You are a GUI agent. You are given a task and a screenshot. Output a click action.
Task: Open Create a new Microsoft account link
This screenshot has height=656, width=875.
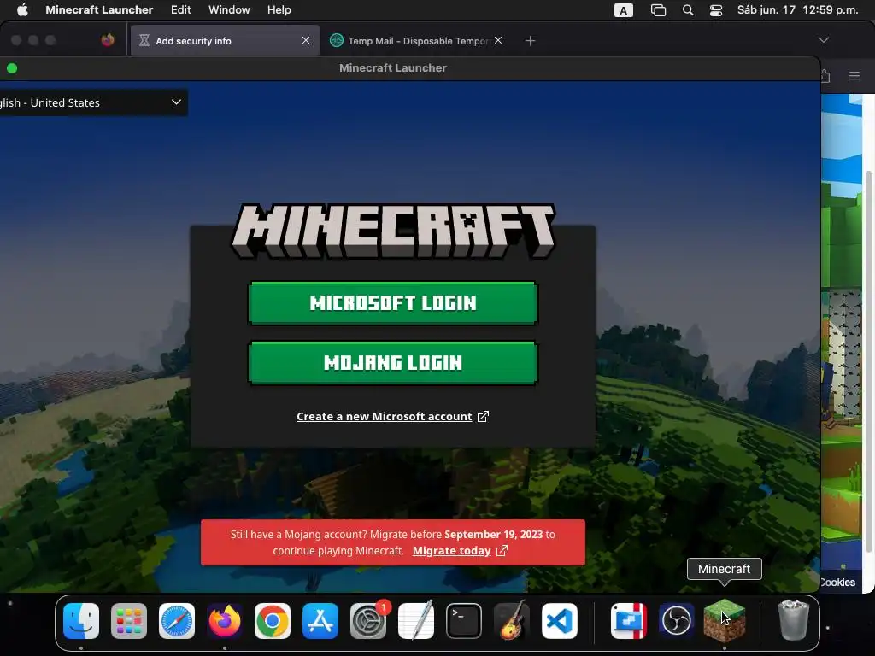[392, 416]
